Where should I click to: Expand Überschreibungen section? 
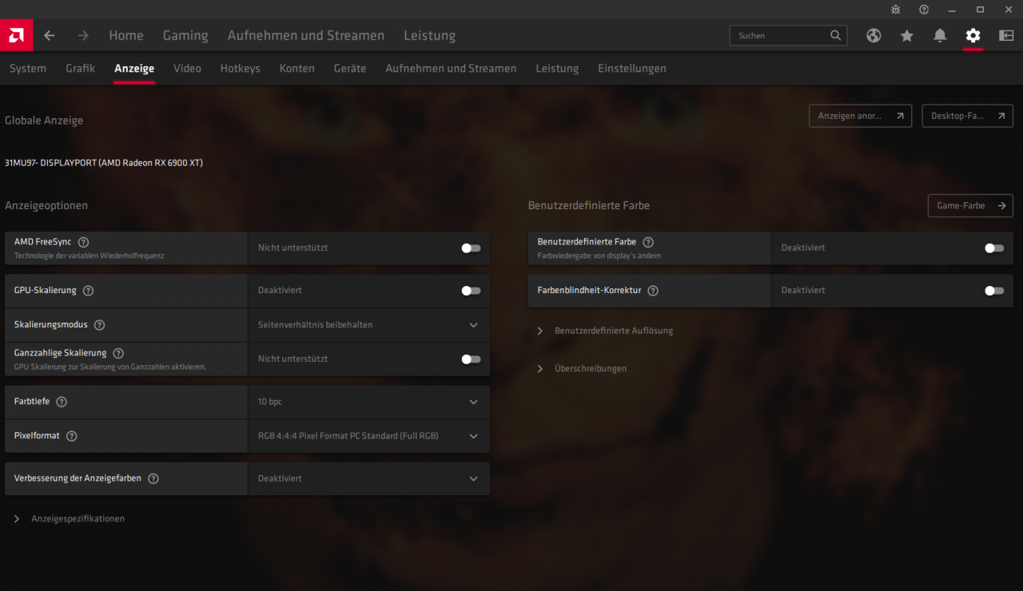(x=582, y=368)
